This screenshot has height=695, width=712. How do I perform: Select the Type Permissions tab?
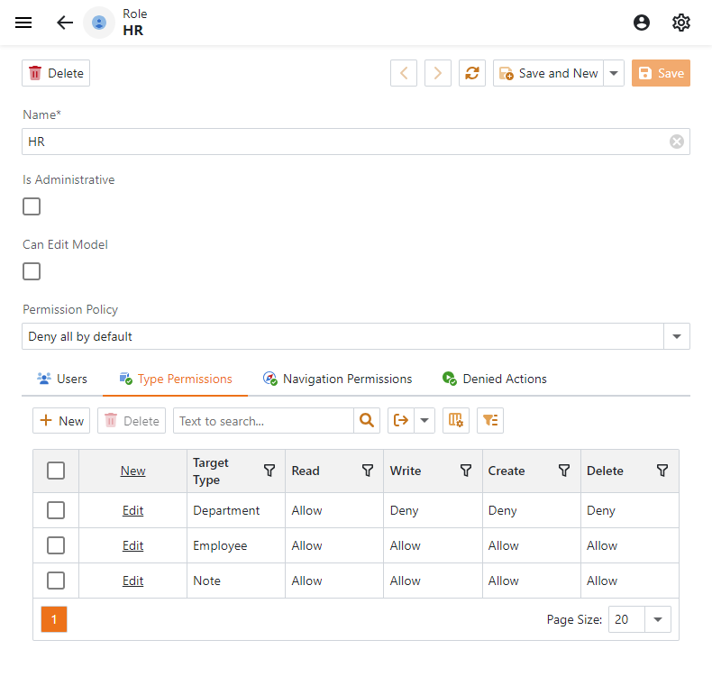[175, 379]
